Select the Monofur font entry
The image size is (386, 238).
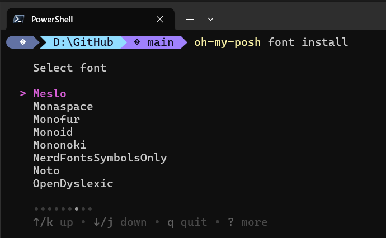coord(57,120)
